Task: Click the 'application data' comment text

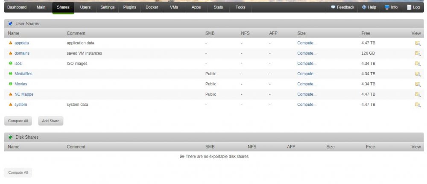Action: point(81,43)
